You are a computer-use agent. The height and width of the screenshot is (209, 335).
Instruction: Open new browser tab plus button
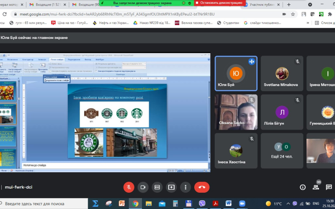coord(289,5)
